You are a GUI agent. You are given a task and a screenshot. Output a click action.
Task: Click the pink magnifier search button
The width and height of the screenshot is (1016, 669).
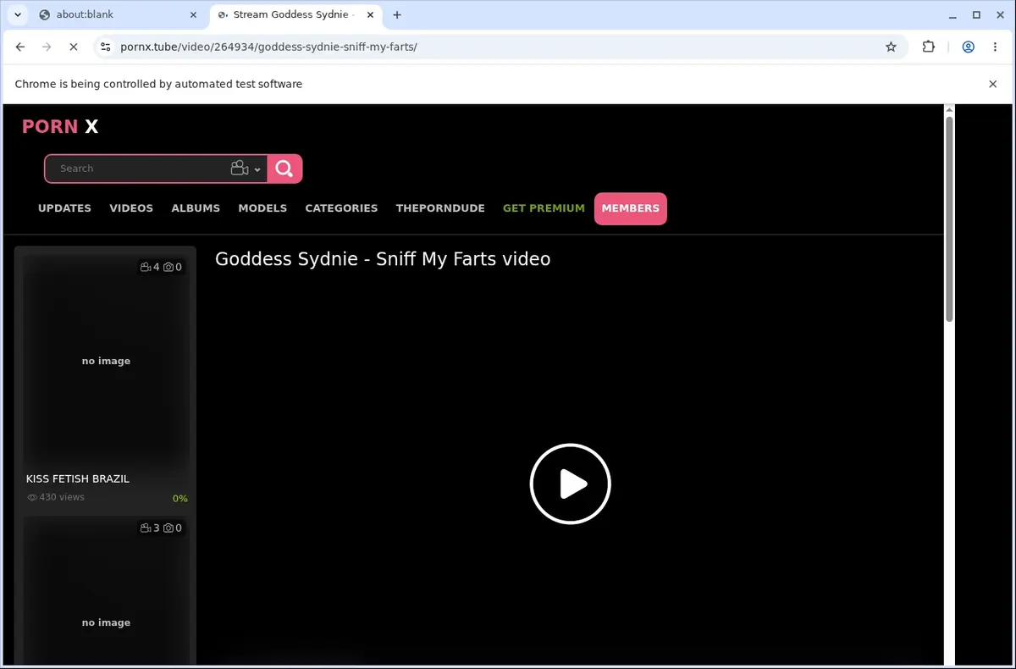[x=284, y=169]
